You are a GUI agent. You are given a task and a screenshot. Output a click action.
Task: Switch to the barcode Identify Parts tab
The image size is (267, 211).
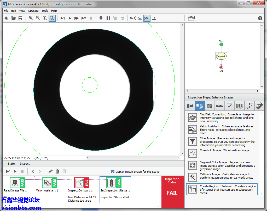(x=239, y=106)
